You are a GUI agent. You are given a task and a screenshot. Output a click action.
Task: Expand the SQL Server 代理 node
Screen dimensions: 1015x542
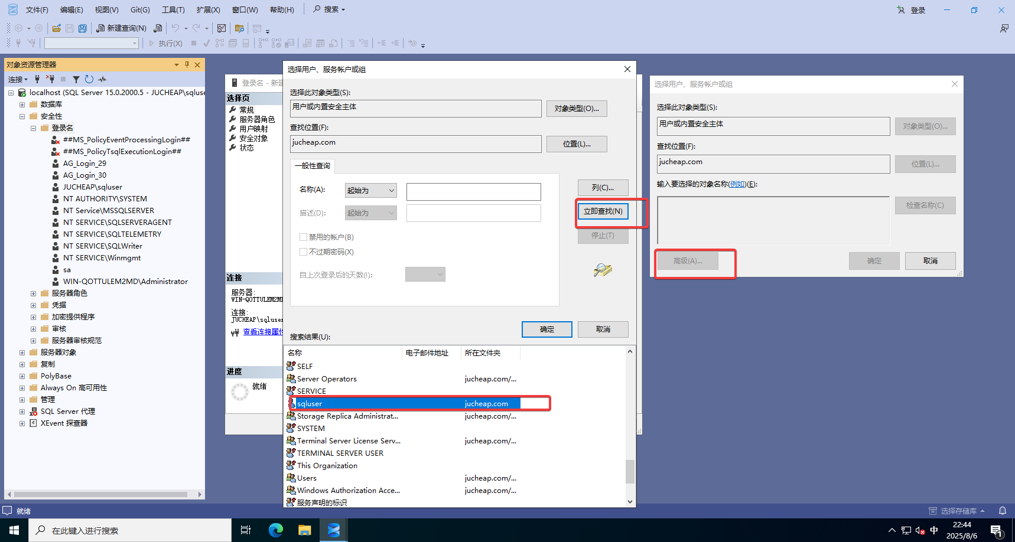[22, 412]
